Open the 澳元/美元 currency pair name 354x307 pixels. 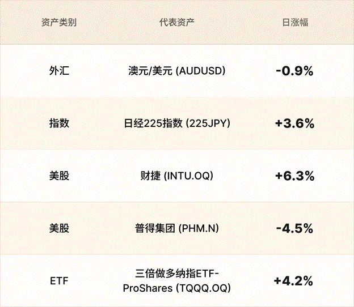click(150, 71)
